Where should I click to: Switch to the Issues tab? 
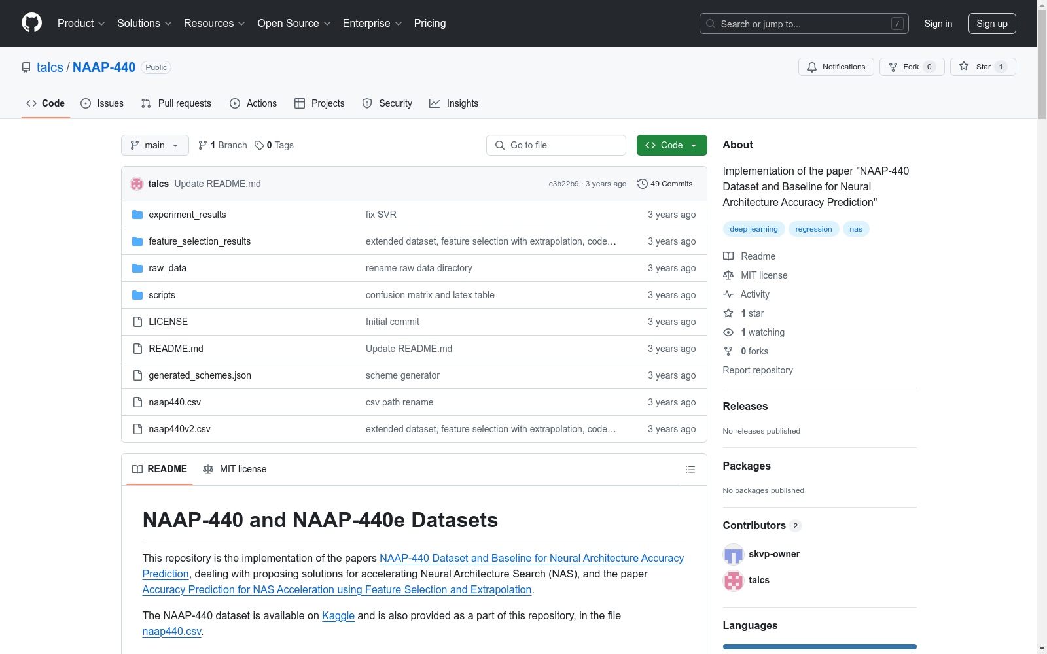coord(102,103)
